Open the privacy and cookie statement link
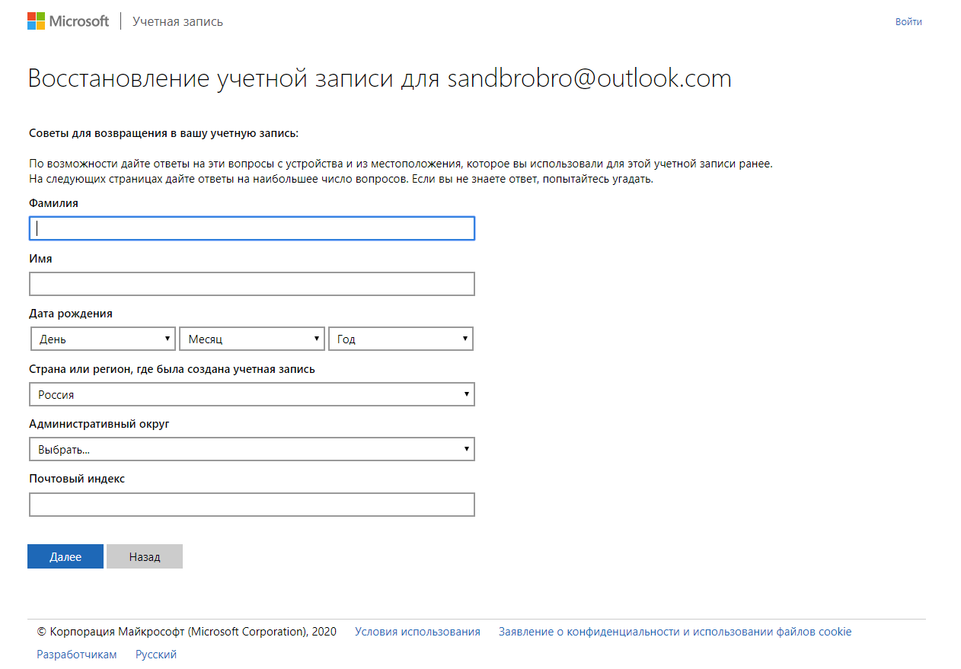This screenshot has width=961, height=669. (x=675, y=632)
